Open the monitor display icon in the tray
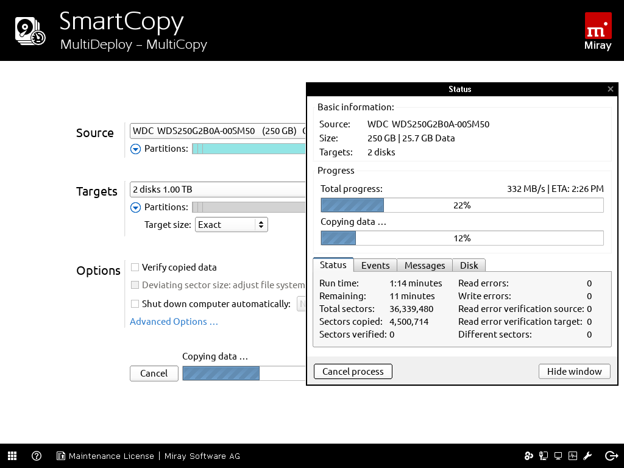Viewport: 624px width, 468px height. 558,455
